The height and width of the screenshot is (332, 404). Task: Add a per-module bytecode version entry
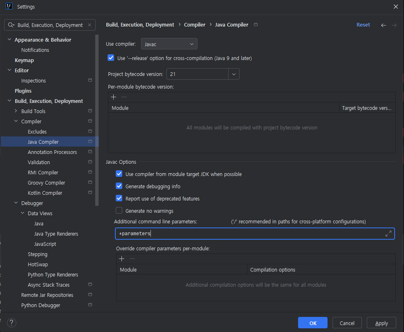(114, 97)
